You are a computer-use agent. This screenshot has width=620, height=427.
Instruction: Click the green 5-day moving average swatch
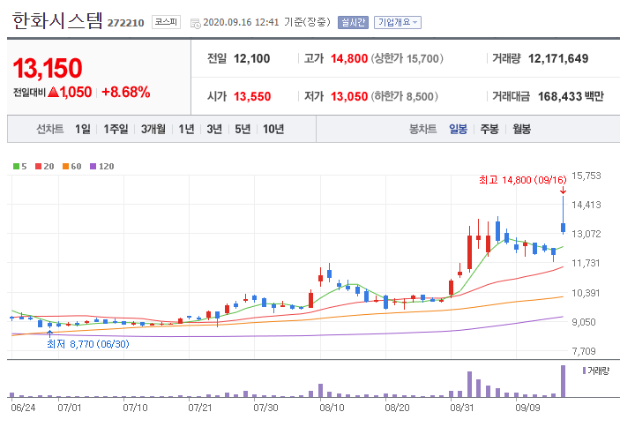click(x=16, y=167)
